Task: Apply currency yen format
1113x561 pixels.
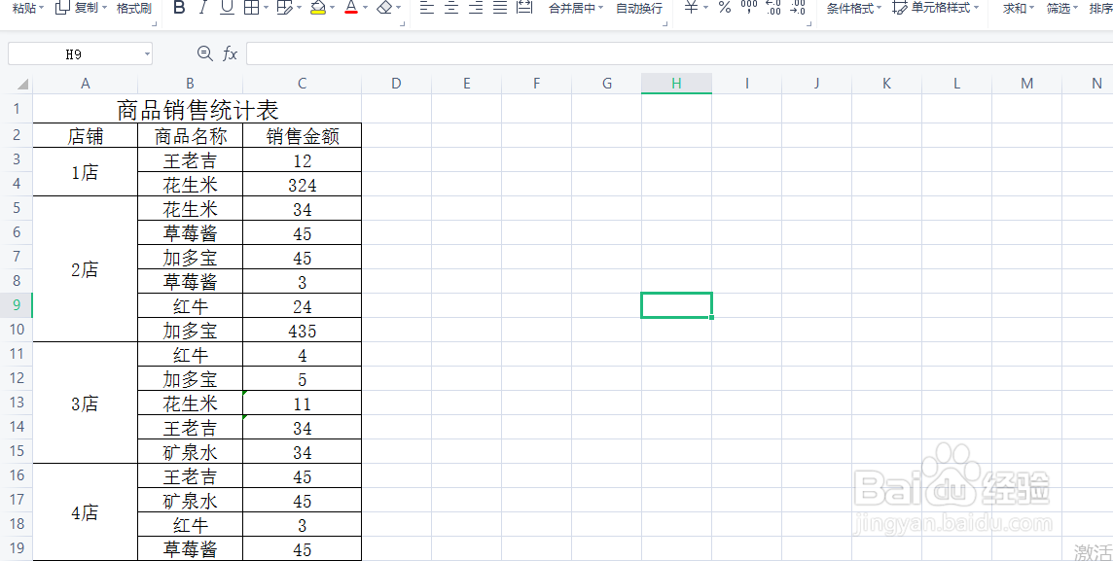Action: 691,9
